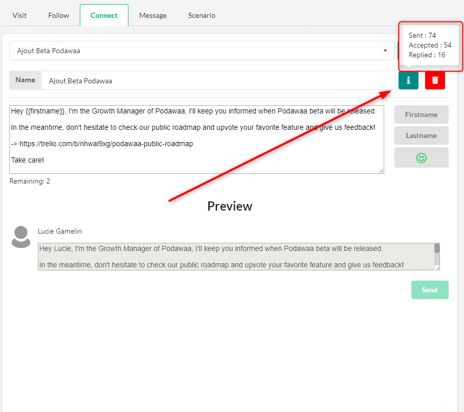The image size is (464, 412).
Task: Click the 'Accepted : 54' statistic
Action: click(x=430, y=45)
